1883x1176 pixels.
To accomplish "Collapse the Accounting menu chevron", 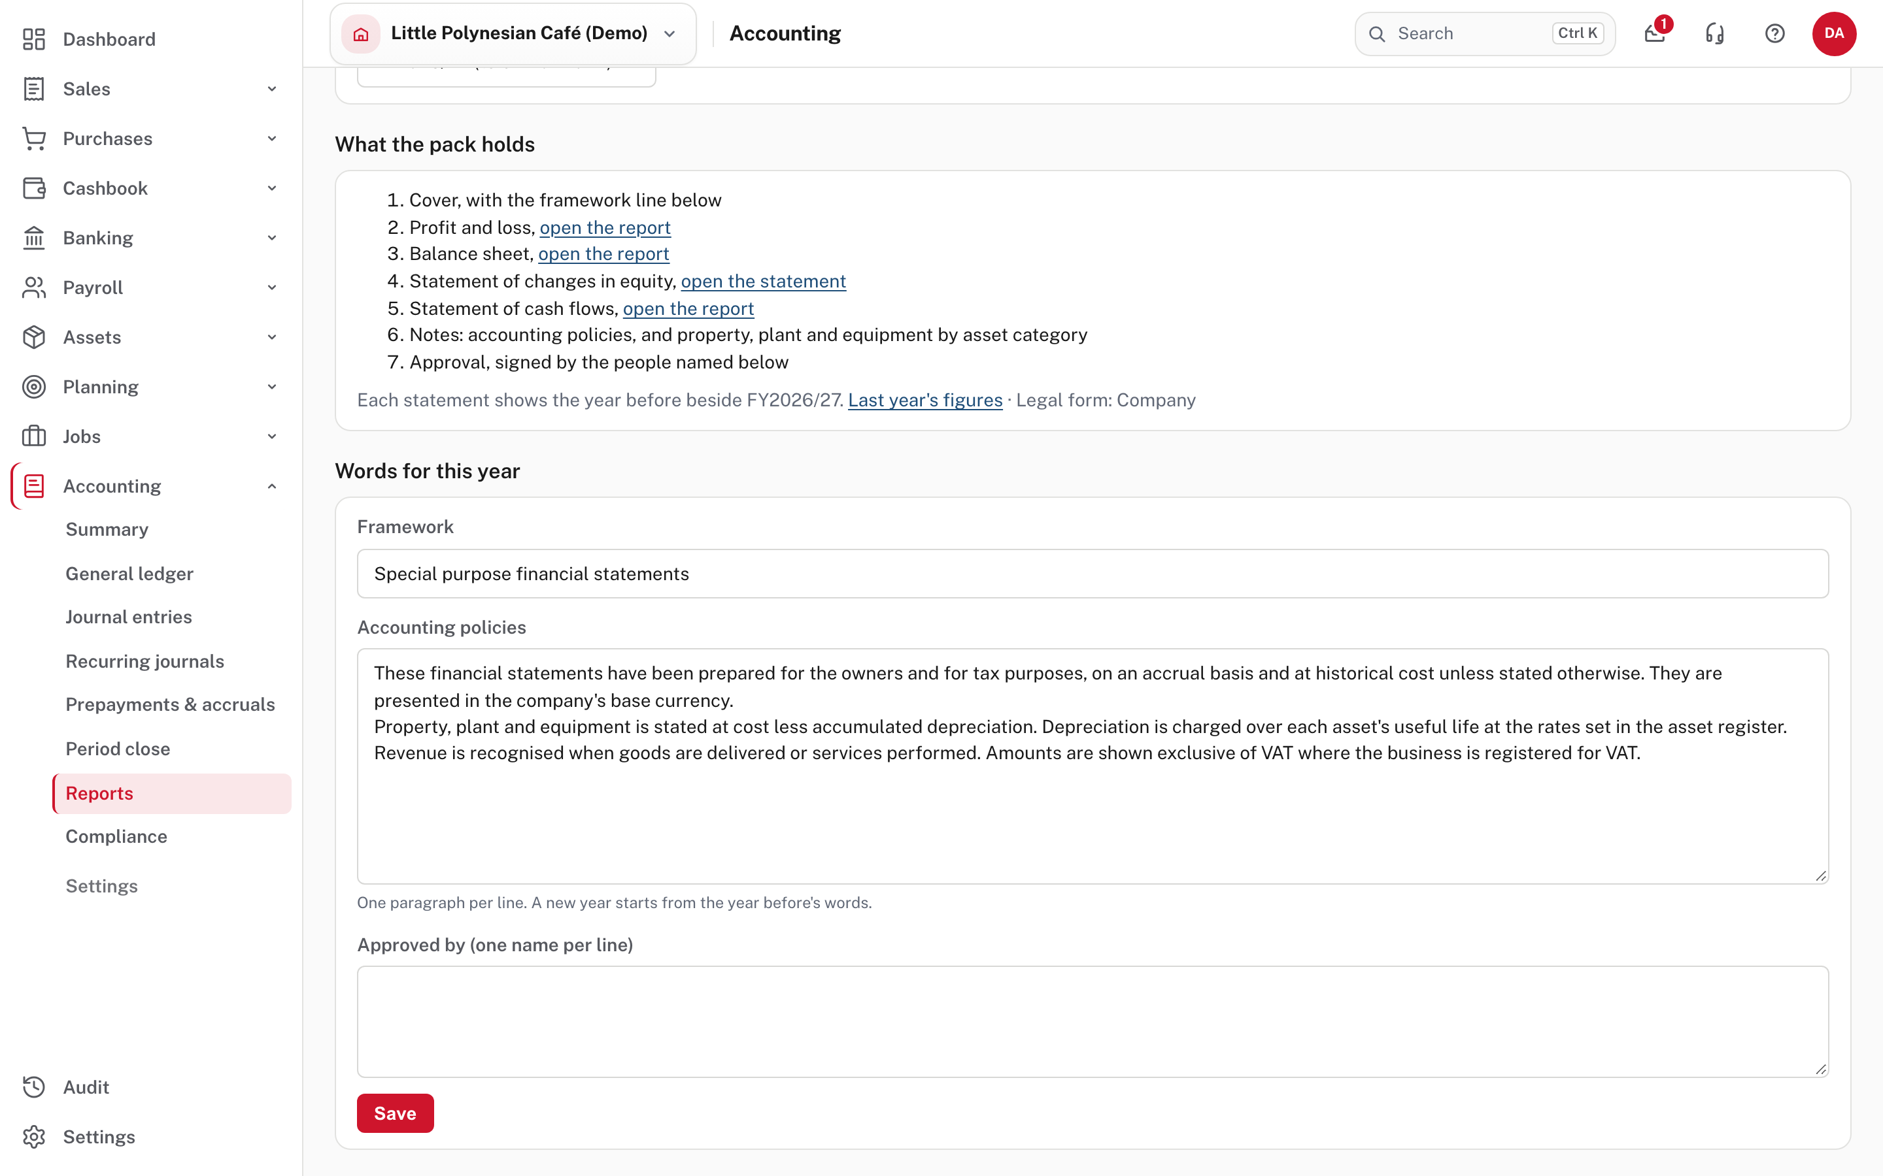I will (x=273, y=486).
